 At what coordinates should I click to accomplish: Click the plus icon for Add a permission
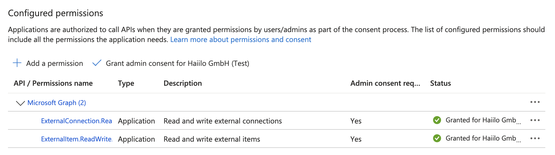(17, 63)
